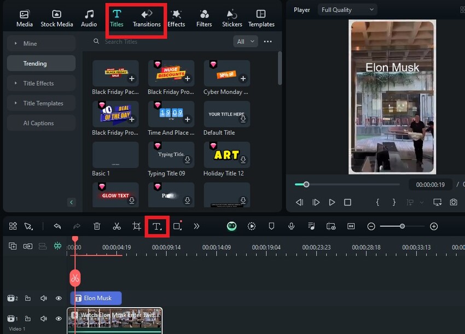
Task: Select the Crop tool
Action: (136, 226)
